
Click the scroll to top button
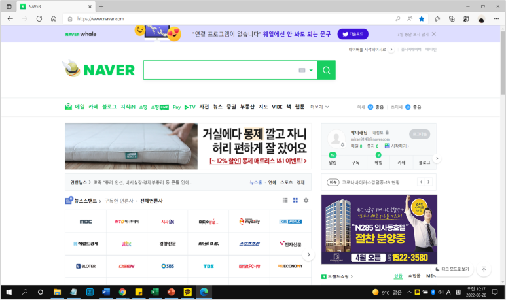(x=484, y=269)
